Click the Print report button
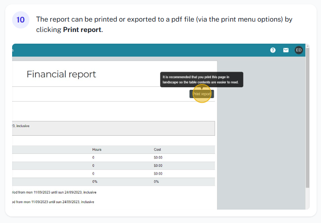321x223 pixels. [x=202, y=94]
